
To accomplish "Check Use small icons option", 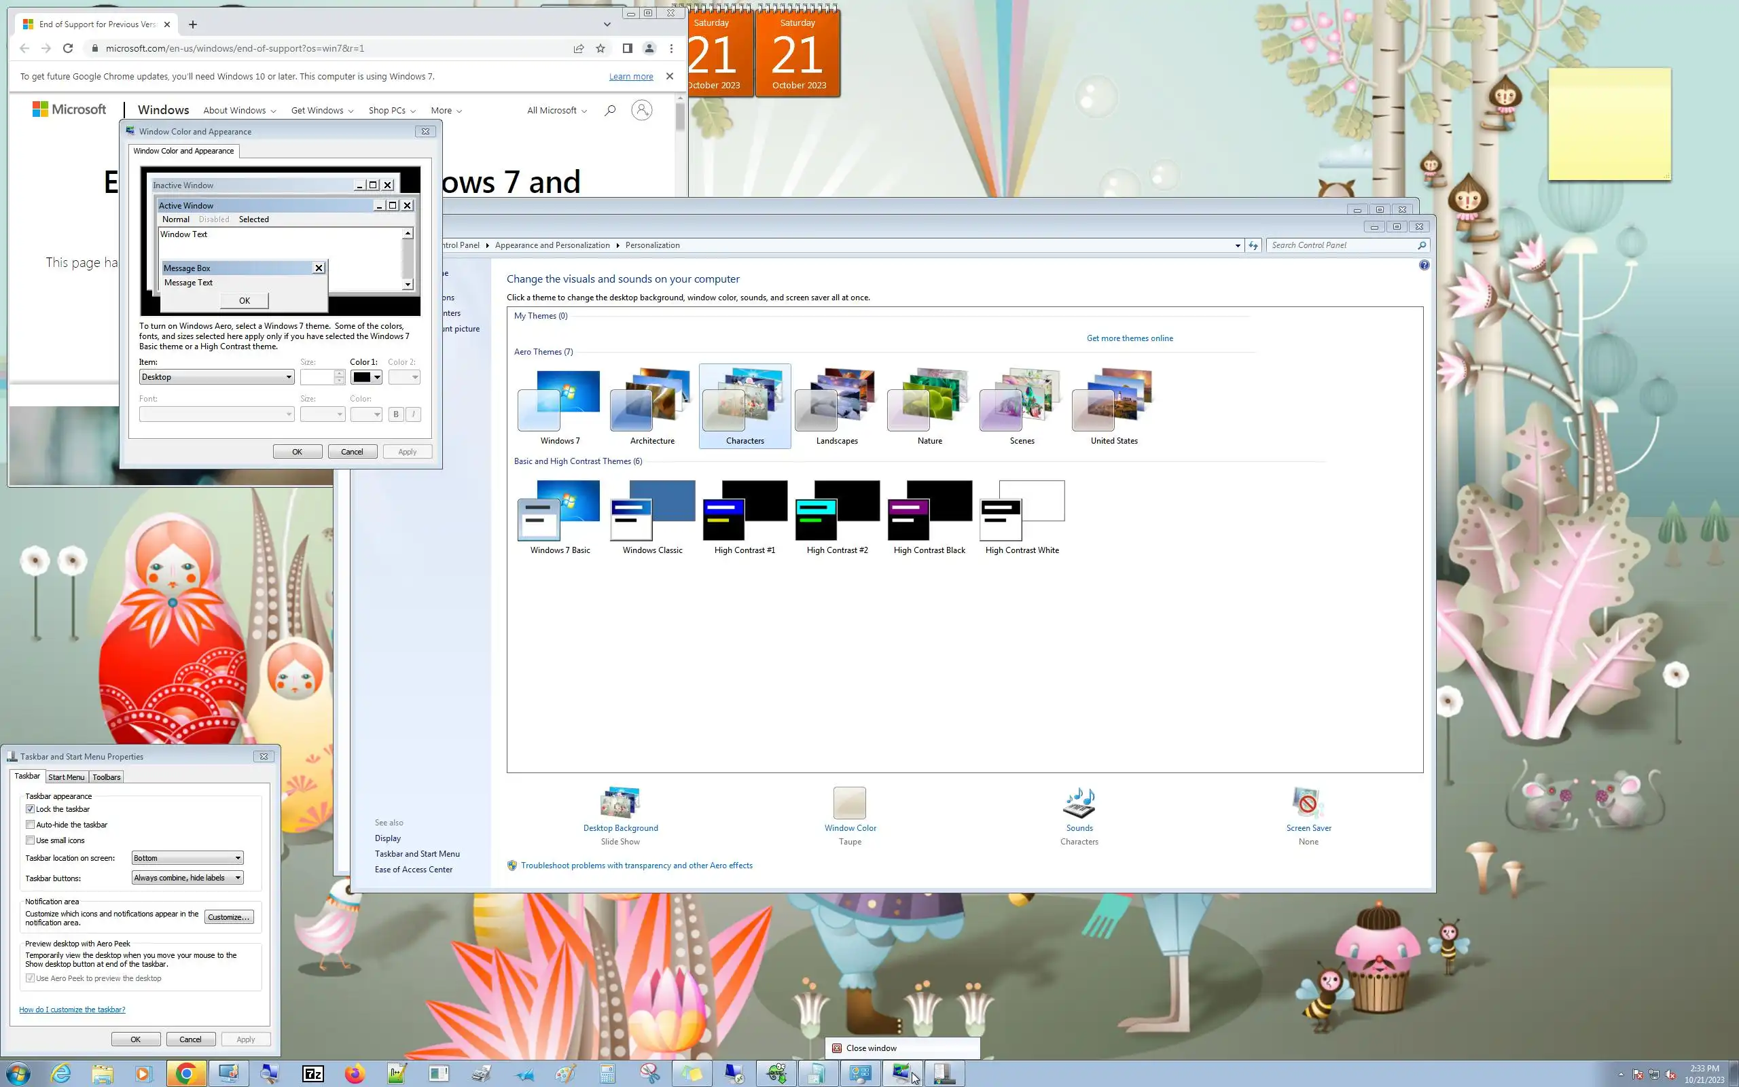I will coord(30,840).
